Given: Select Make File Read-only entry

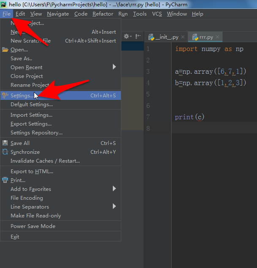Looking at the screenshot, I should 61,216.
